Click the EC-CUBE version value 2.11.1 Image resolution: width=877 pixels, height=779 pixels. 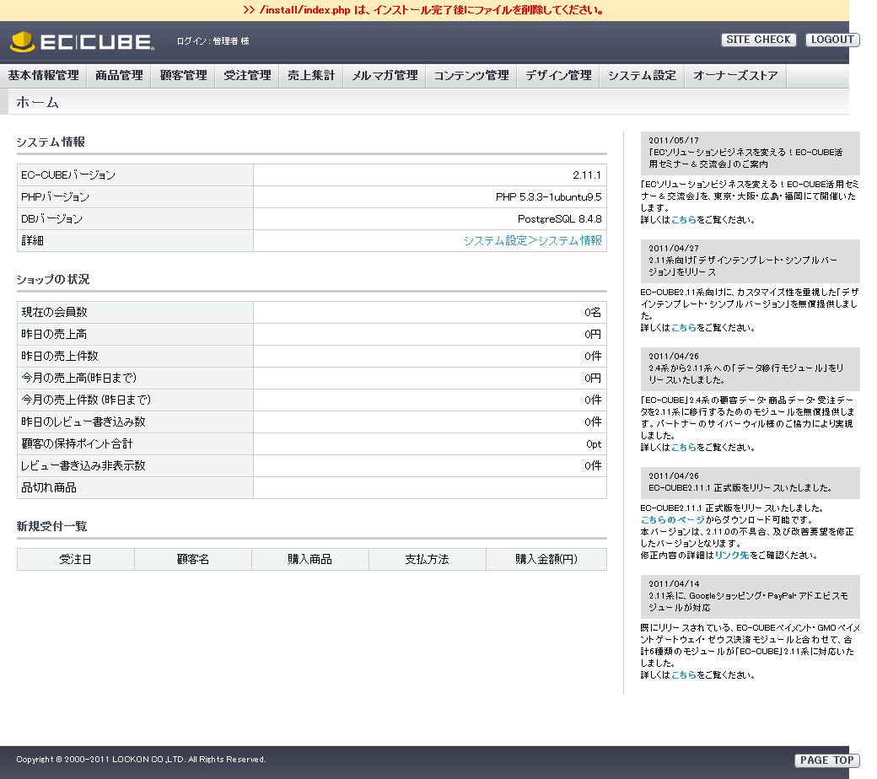click(587, 175)
